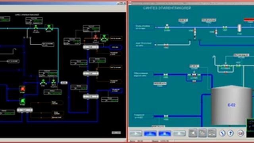The image size is (254, 143).
Task: Click the ethylene oxide source label on the top line
Action: 144,27
